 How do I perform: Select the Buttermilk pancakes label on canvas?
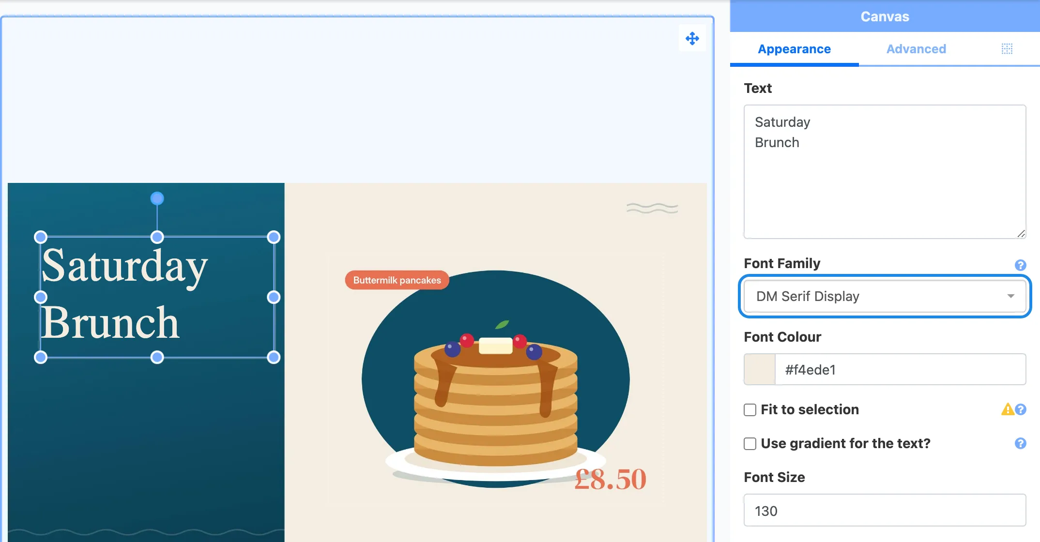pyautogui.click(x=397, y=280)
